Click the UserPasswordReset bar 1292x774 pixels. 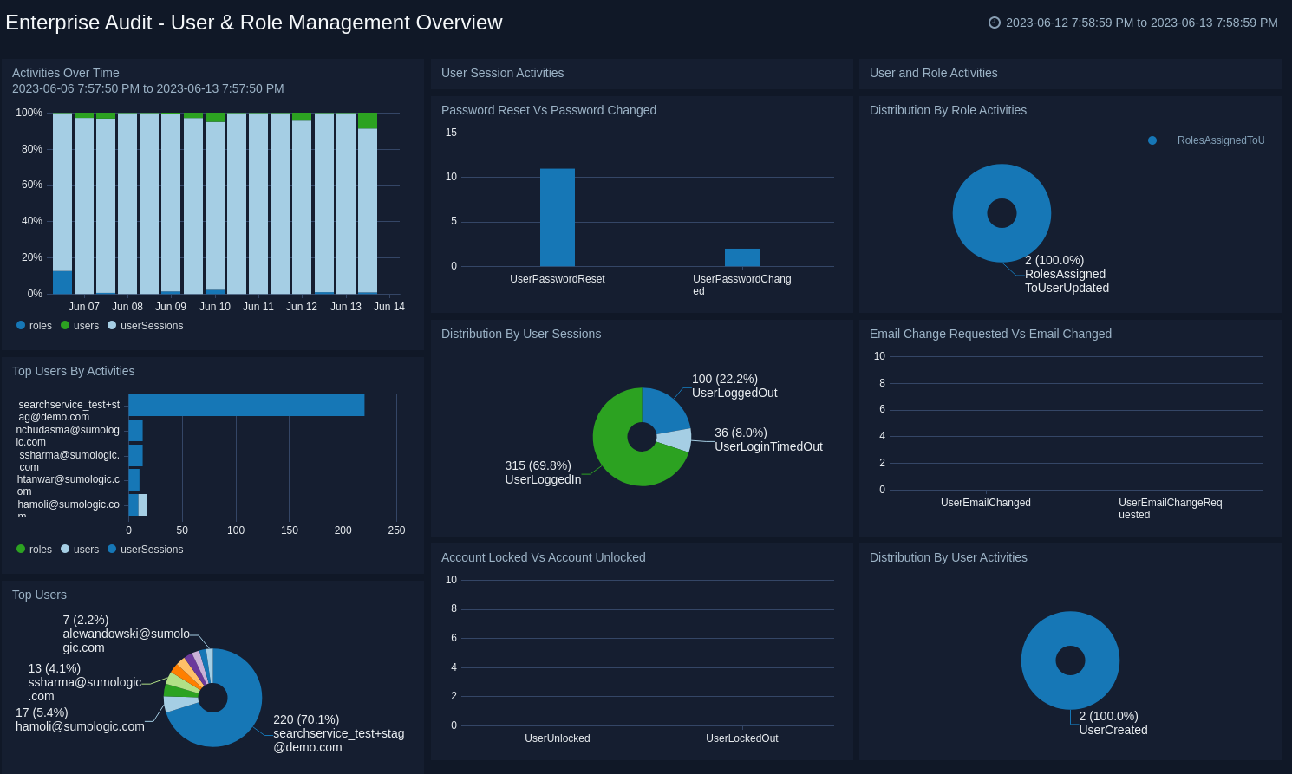click(557, 218)
